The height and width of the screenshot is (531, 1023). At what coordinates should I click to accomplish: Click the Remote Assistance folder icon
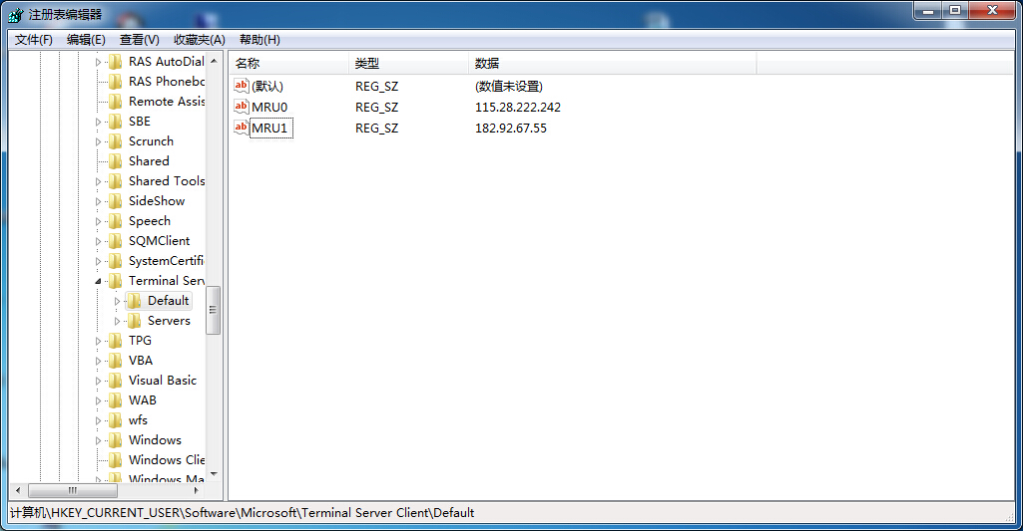click(x=116, y=102)
